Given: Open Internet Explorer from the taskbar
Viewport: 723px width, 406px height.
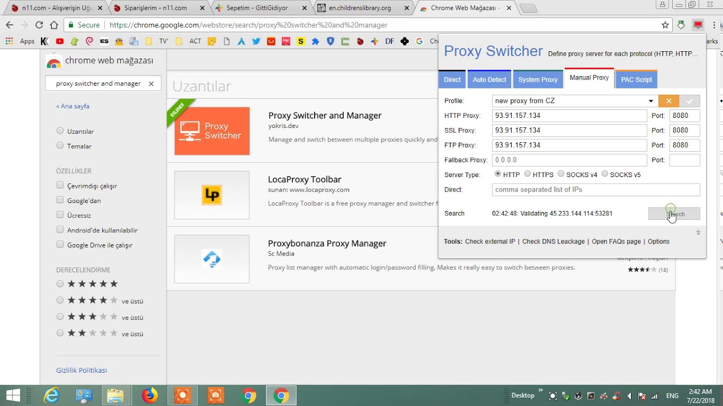Looking at the screenshot, I should pyautogui.click(x=51, y=395).
